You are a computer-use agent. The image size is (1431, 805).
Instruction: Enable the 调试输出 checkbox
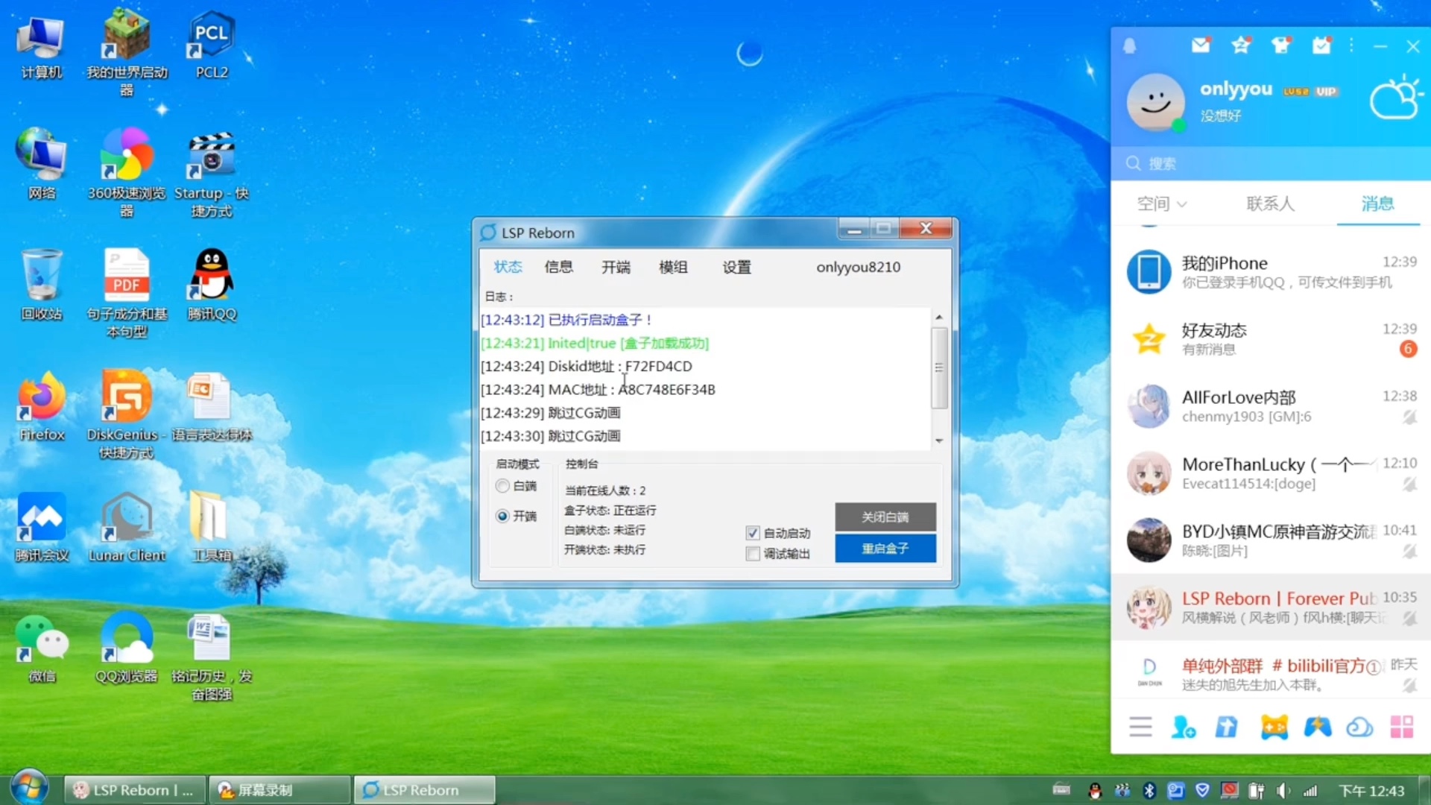(x=753, y=554)
